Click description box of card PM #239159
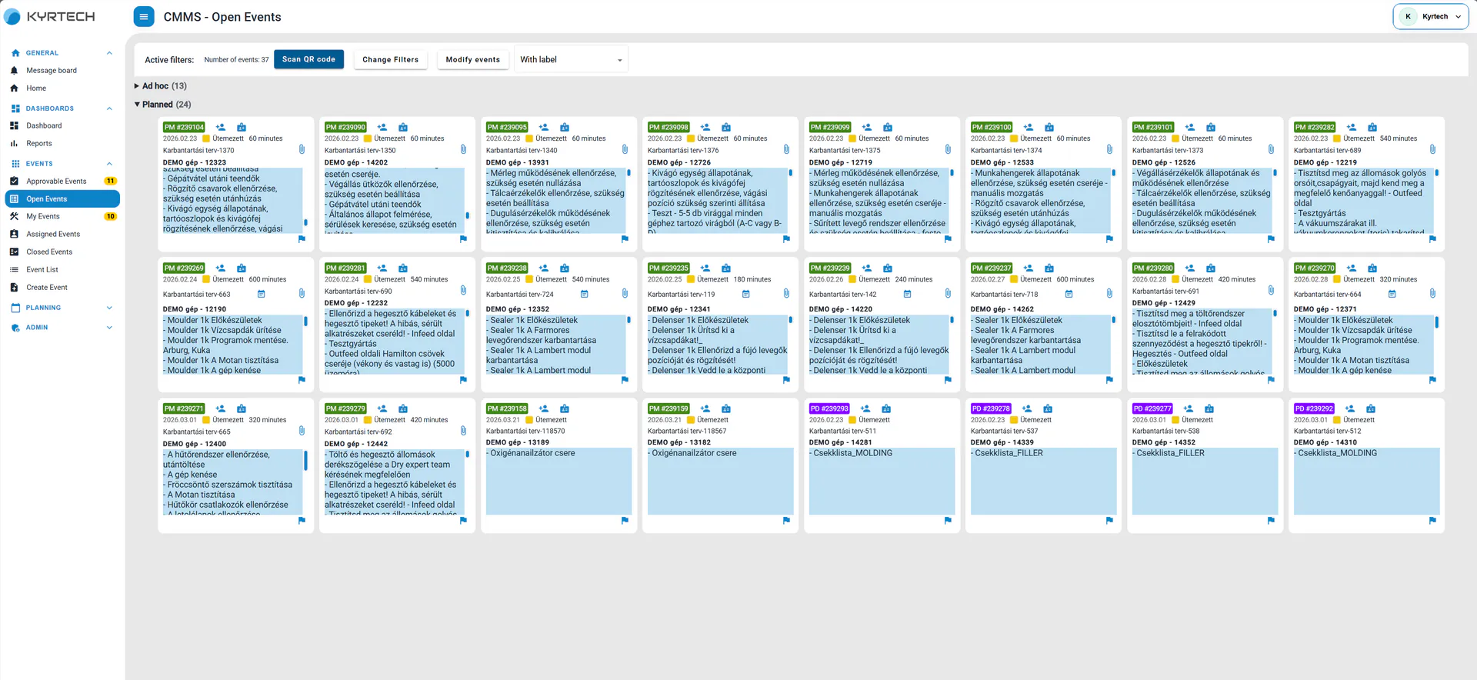The width and height of the screenshot is (1477, 680). pyautogui.click(x=720, y=482)
